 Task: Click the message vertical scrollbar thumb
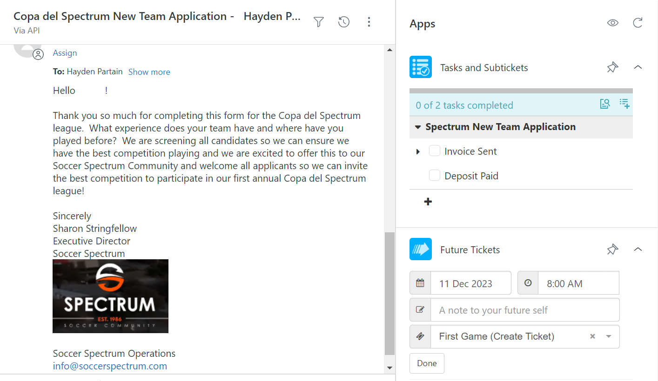(390, 294)
